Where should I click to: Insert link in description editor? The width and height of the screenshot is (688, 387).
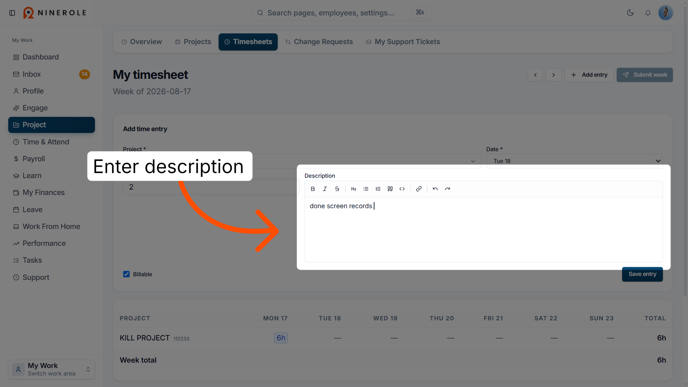pos(419,189)
